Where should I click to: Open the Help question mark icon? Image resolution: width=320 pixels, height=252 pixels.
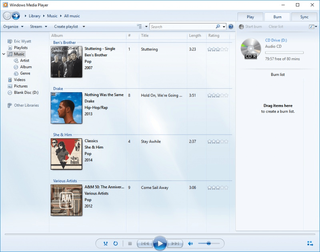point(231,27)
